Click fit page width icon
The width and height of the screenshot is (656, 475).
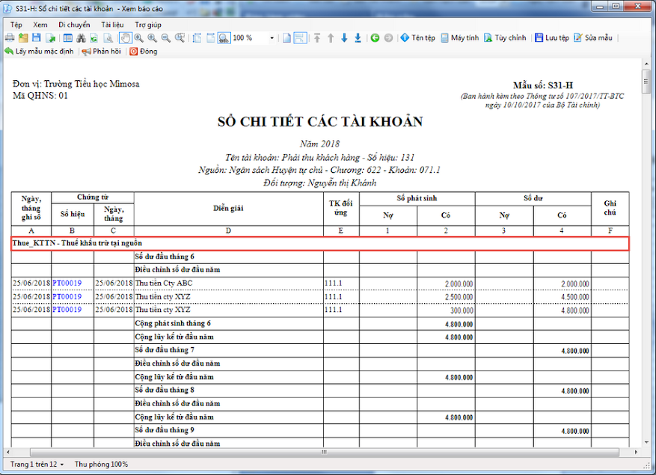point(210,38)
